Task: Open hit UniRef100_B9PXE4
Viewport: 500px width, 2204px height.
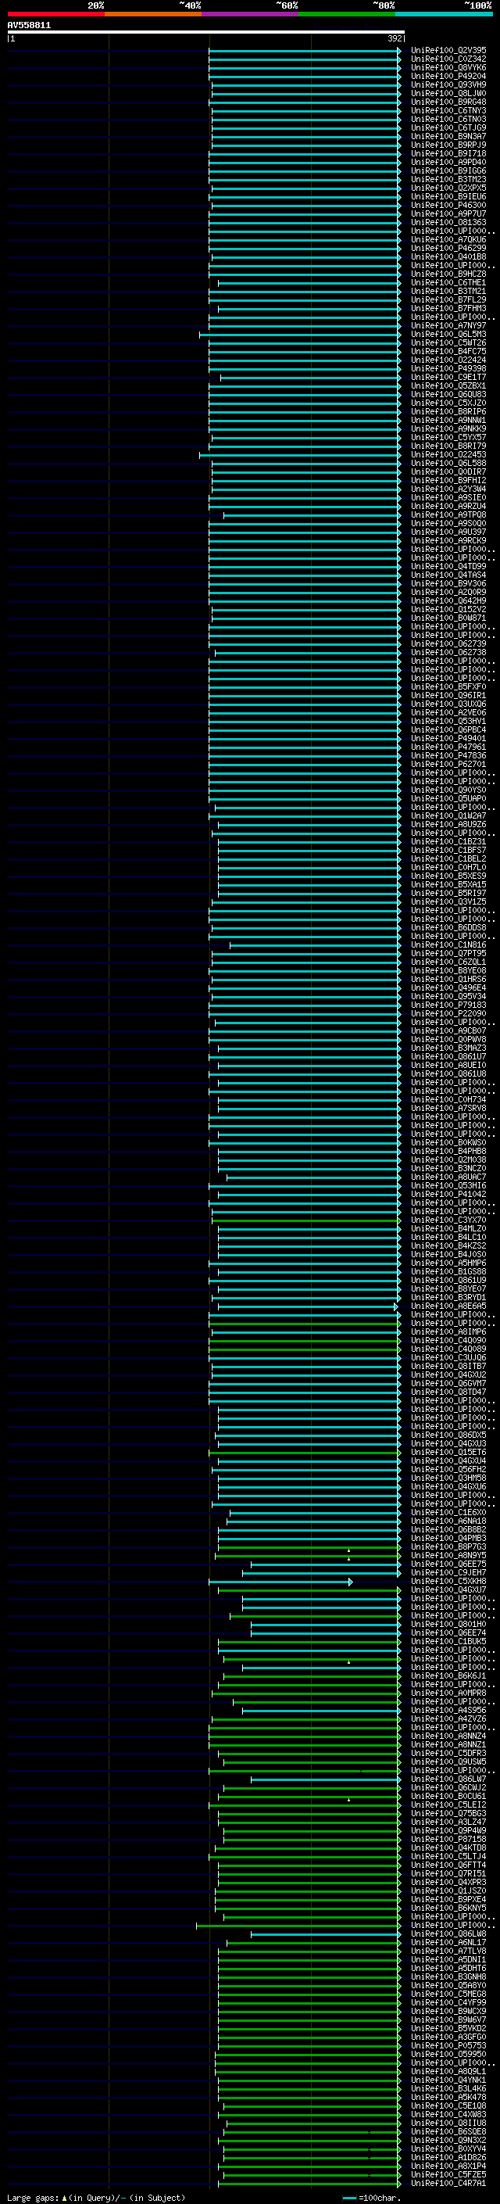Action: pos(448,1899)
